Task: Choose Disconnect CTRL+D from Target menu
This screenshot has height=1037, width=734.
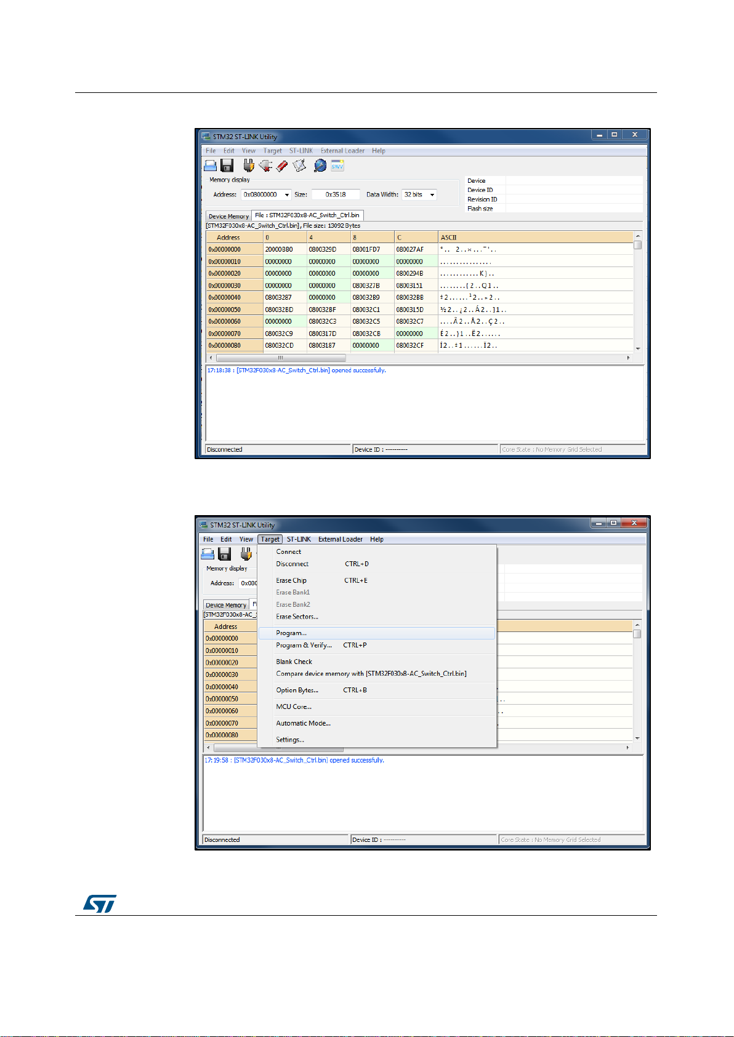Action: [377, 564]
